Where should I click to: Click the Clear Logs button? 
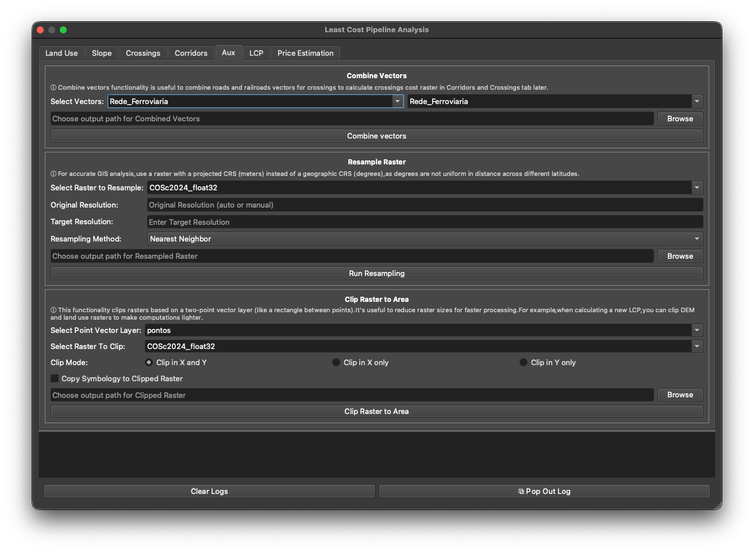click(x=209, y=491)
